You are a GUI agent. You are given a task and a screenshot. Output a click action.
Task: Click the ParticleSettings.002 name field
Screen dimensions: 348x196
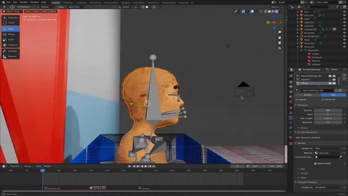pyautogui.click(x=318, y=91)
